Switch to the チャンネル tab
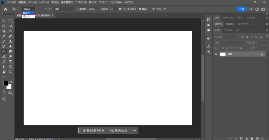The width and height of the screenshot is (269, 140). pos(228,30)
